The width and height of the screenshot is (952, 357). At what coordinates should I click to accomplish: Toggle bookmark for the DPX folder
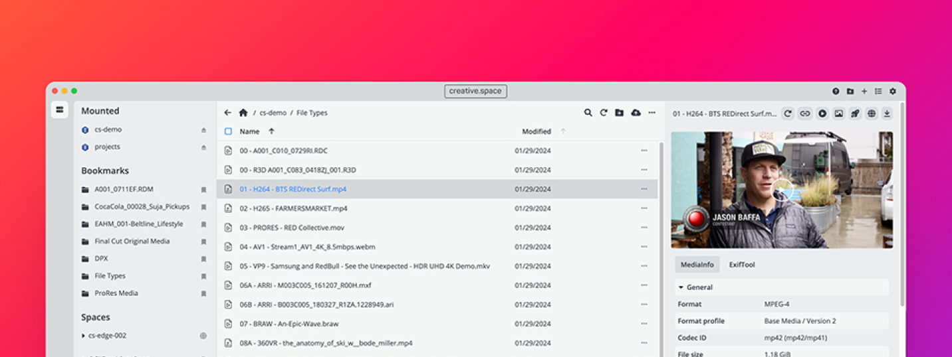203,259
